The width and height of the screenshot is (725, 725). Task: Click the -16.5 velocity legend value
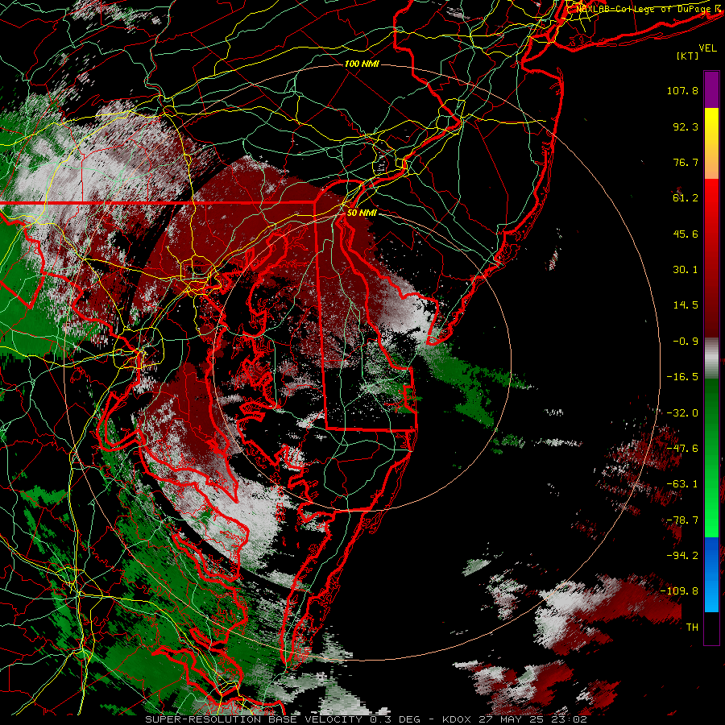[682, 377]
